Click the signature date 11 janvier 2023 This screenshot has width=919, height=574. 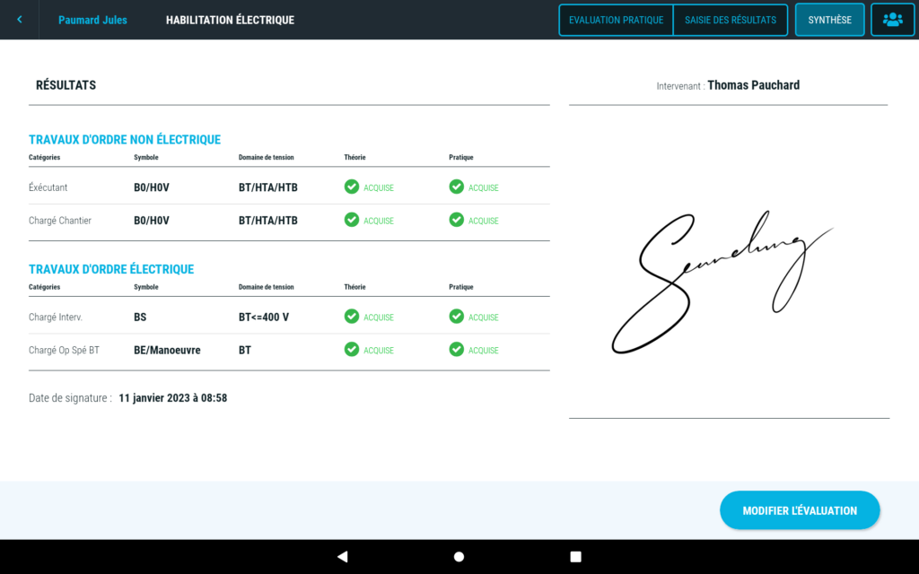(172, 397)
